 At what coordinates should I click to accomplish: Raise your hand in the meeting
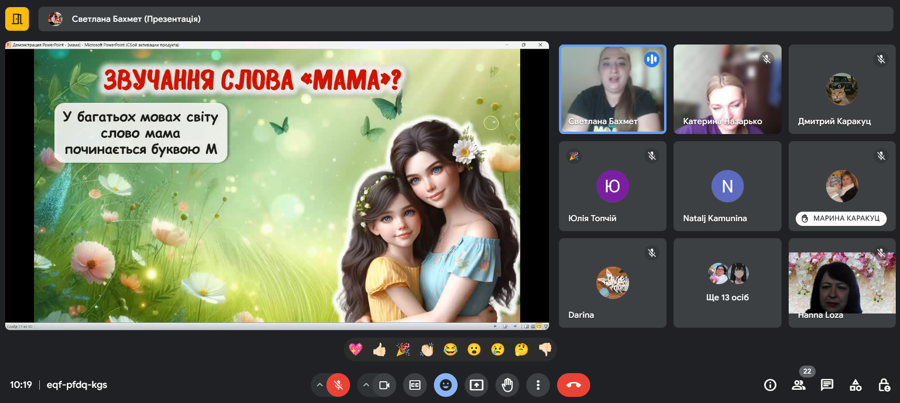click(x=507, y=385)
